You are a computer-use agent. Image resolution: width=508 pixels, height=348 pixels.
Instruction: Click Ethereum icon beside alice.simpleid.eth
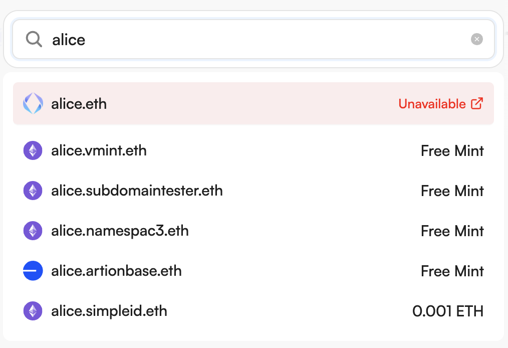point(33,311)
